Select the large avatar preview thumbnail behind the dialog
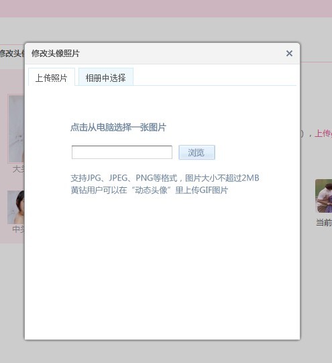The width and height of the screenshot is (332, 363). 16,129
